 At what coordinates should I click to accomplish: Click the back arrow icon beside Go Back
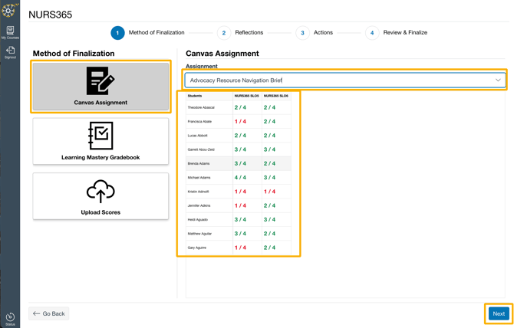(x=36, y=313)
